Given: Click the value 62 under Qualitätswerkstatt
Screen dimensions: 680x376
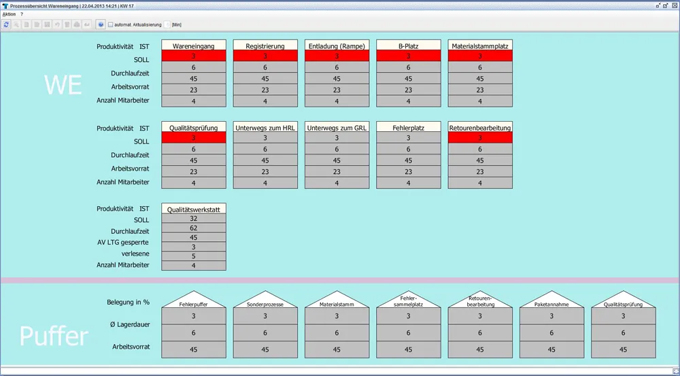Looking at the screenshot, I should 194,228.
